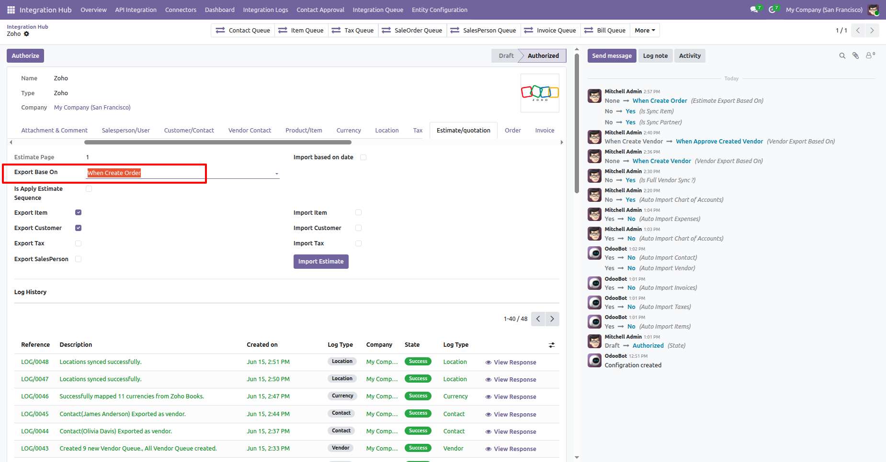This screenshot has height=462, width=886.
Task: Open the gear settings next to Zoho
Action: pyautogui.click(x=26, y=34)
